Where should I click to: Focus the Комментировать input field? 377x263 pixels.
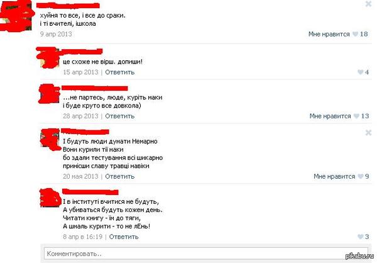[206, 254]
